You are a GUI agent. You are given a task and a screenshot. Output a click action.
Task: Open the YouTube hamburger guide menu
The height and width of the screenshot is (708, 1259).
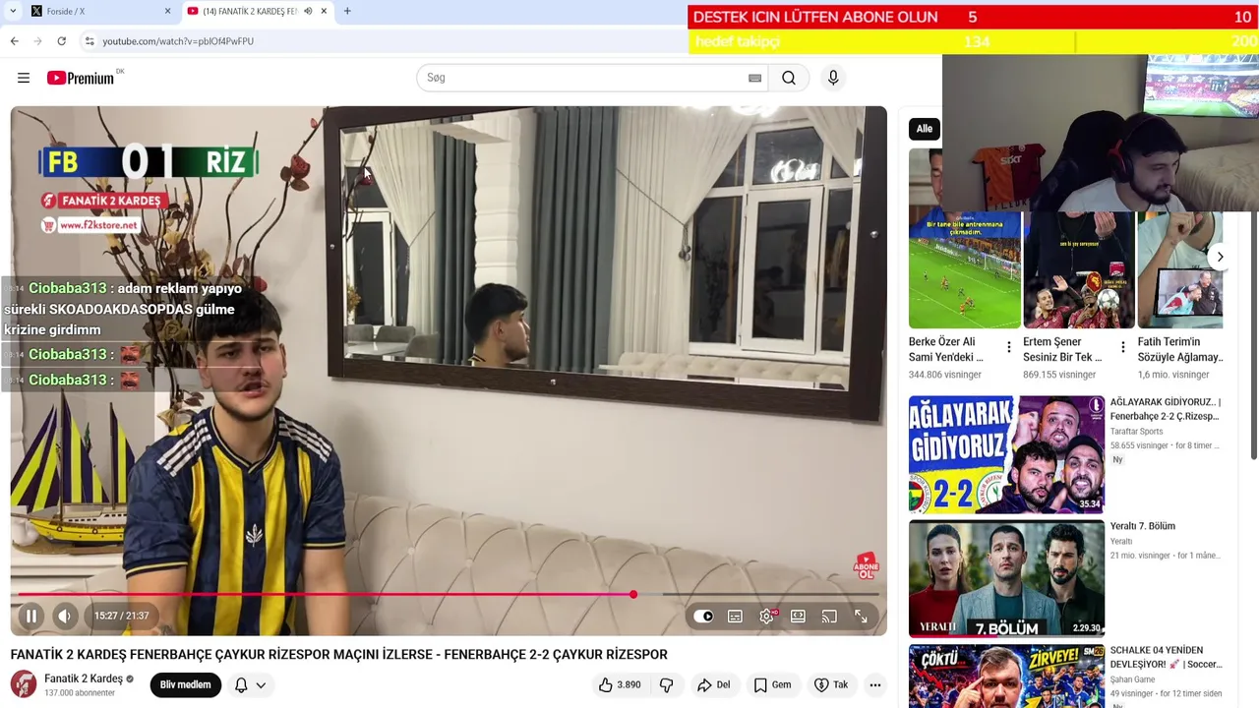(24, 78)
